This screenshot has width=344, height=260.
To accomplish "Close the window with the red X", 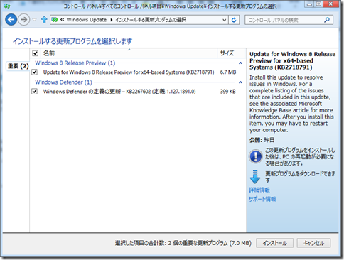I will coord(330,4).
